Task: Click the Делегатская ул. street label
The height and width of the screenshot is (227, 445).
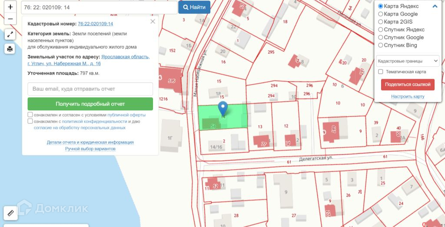Action: [315, 158]
